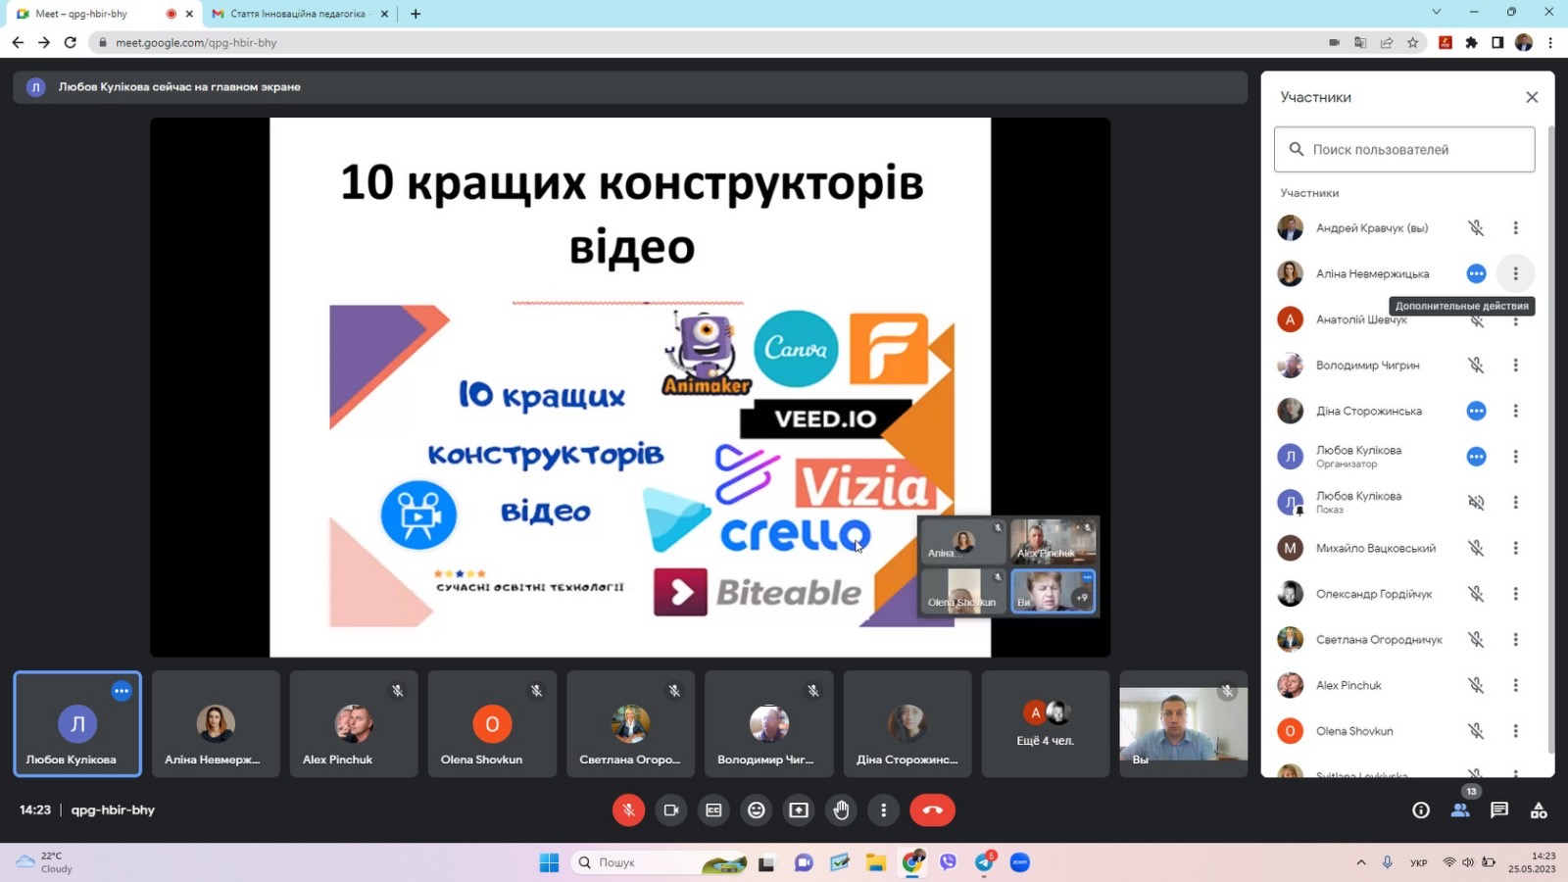Click the blue dots indicator for Любов Кулікова Организатор
This screenshot has width=1568, height=882.
(x=1476, y=457)
